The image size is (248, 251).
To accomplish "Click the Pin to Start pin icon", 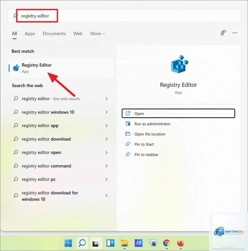I will tap(128, 144).
